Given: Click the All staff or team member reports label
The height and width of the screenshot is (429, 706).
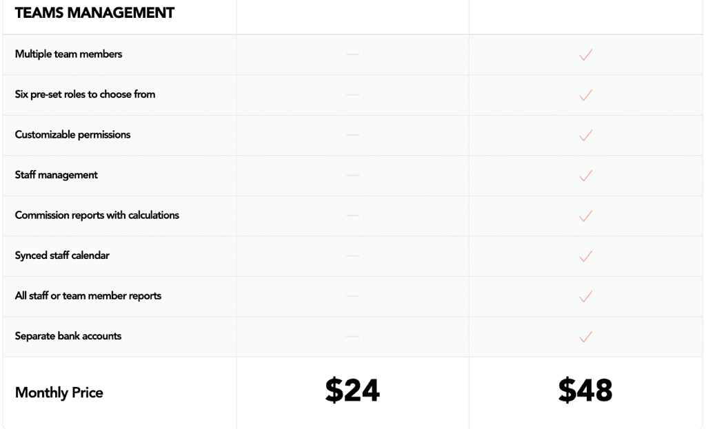Looking at the screenshot, I should point(88,296).
